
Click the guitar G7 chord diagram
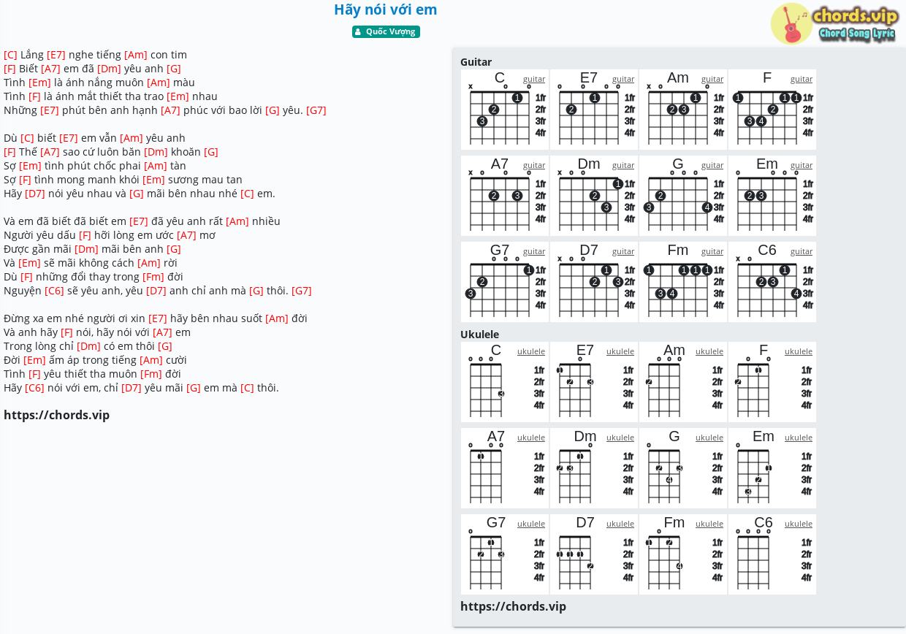pyautogui.click(x=505, y=282)
